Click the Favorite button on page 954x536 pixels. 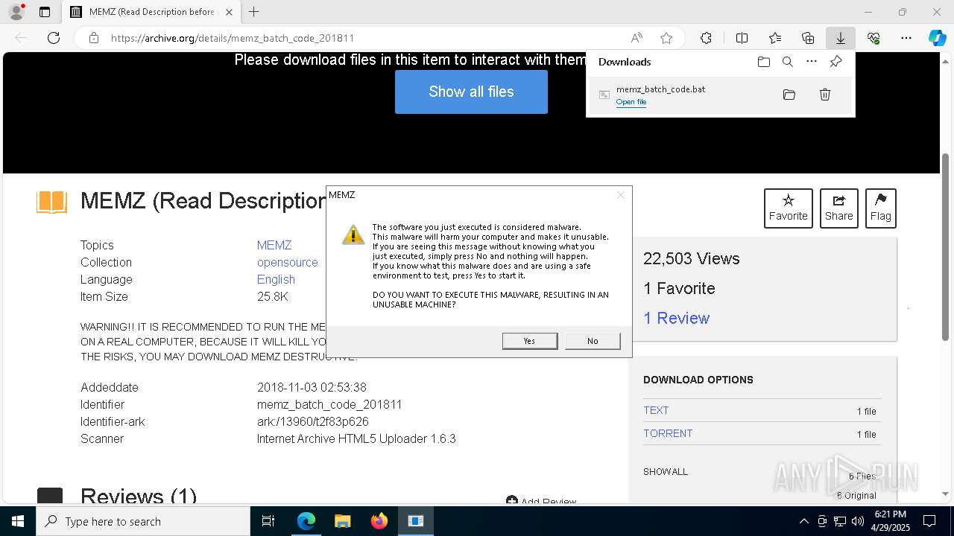pyautogui.click(x=788, y=208)
